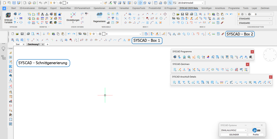The image size is (277, 139).
Task: Click the gear settings icon next to 2D-Drahtmodell
Action: 165,3
